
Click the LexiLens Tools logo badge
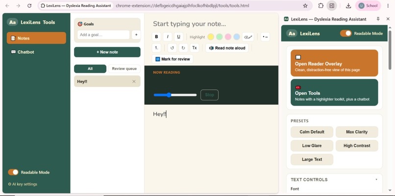tap(13, 22)
